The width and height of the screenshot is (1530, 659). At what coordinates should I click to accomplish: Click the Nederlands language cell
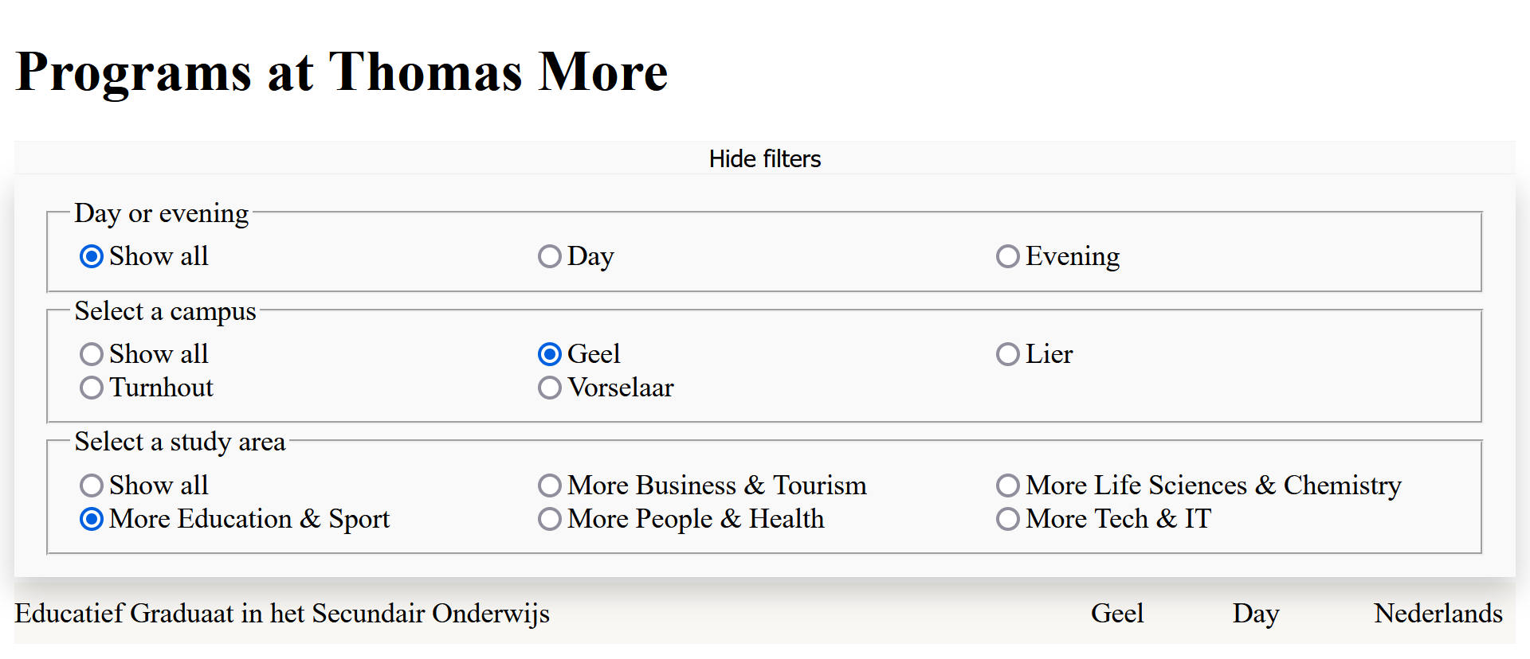(1438, 614)
